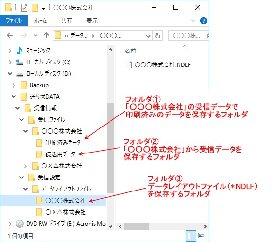Click the Properties checkmark icon in the title bar
Screen dimensions: 276x242
(x=24, y=8)
